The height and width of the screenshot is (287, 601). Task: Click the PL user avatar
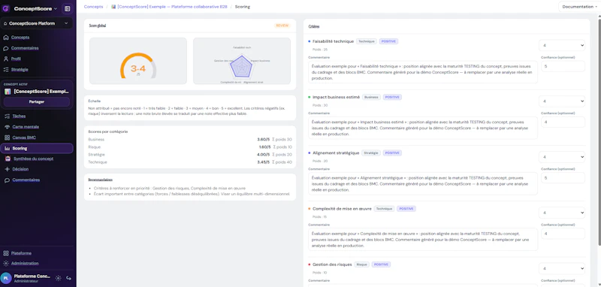point(6,278)
